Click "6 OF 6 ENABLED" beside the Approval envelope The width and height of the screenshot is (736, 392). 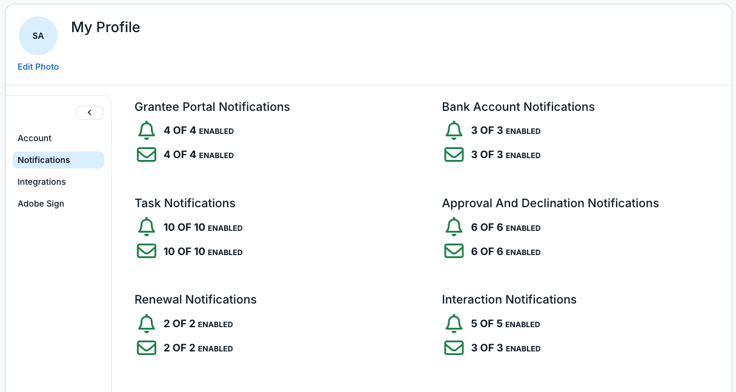click(506, 252)
